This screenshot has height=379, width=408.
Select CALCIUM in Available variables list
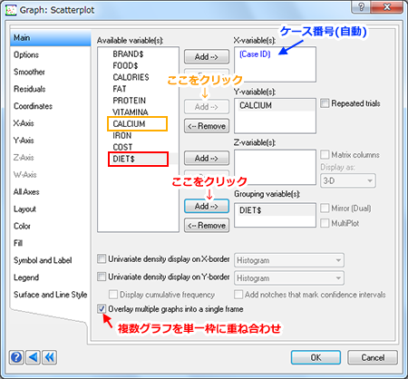tap(129, 124)
